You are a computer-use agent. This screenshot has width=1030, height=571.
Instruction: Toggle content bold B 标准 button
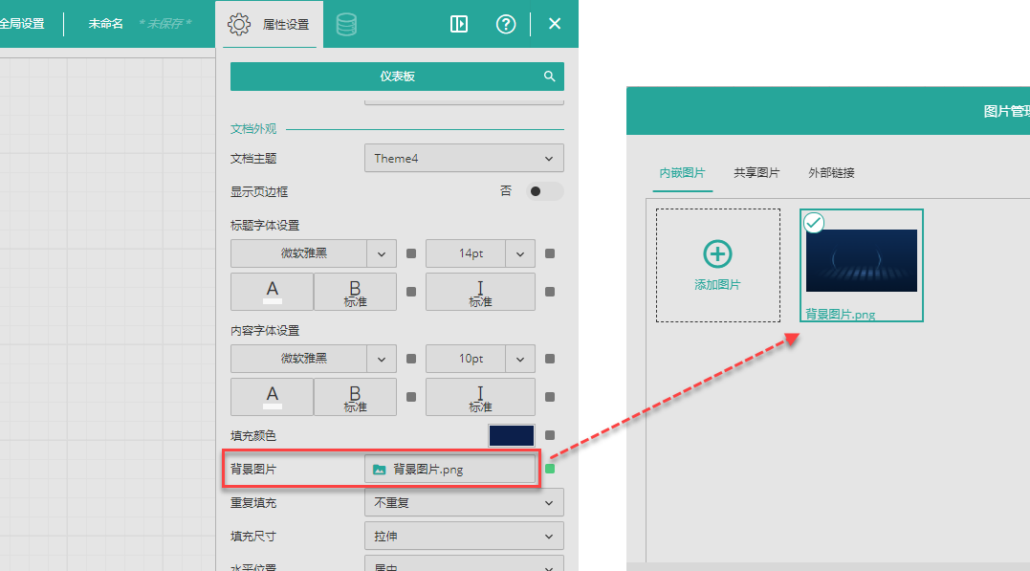coord(355,397)
